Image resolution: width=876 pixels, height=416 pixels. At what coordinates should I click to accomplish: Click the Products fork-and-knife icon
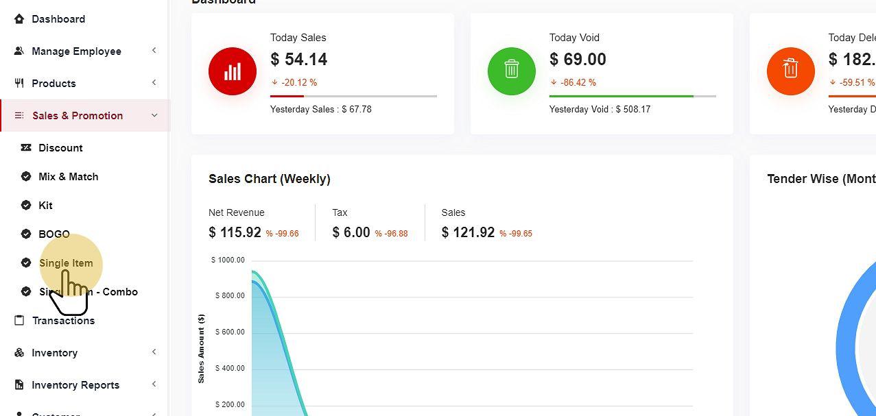19,84
